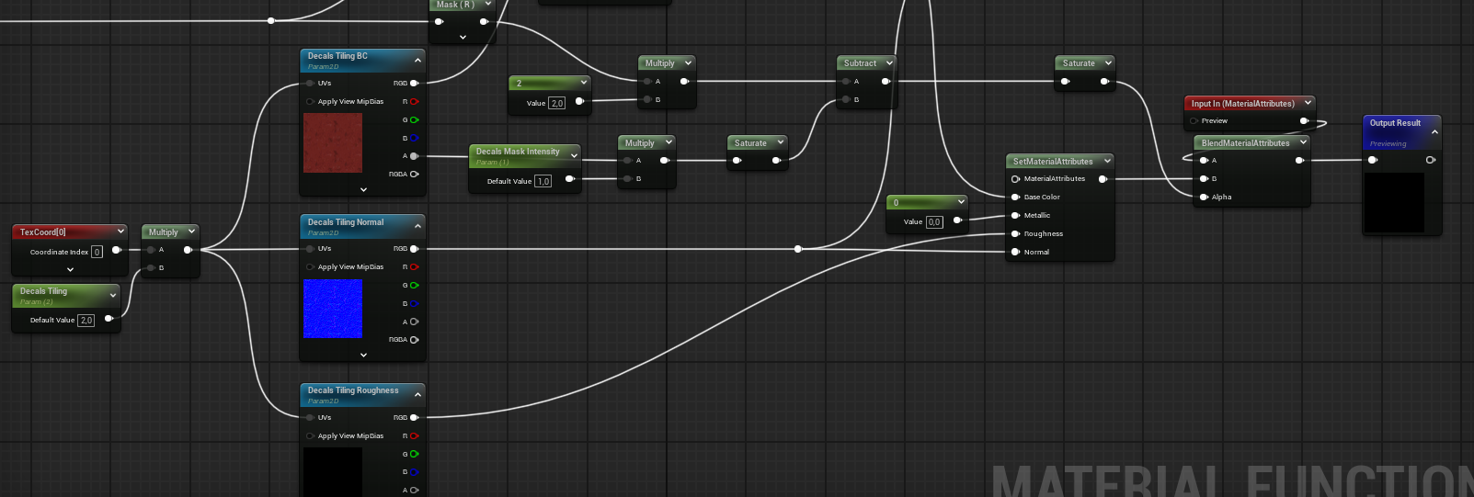Click Alpha input pin on BlendMaterialAttributes

click(x=1204, y=198)
